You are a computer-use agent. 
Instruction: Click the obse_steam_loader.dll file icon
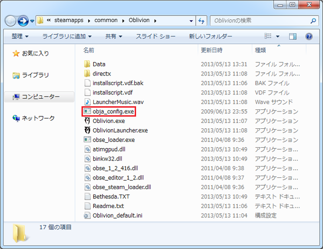point(87,187)
